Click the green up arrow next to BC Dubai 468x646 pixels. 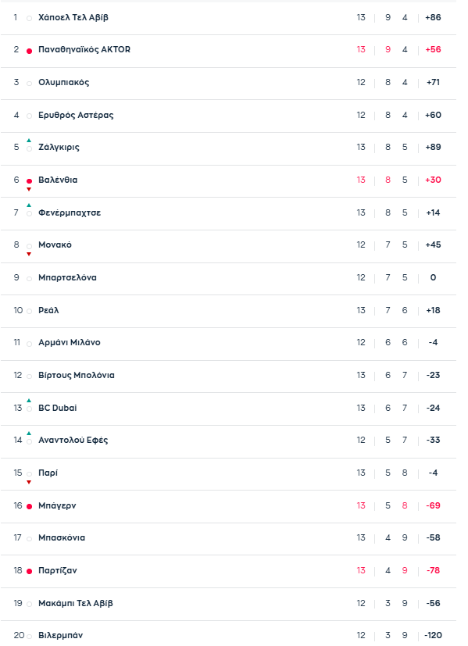point(29,401)
